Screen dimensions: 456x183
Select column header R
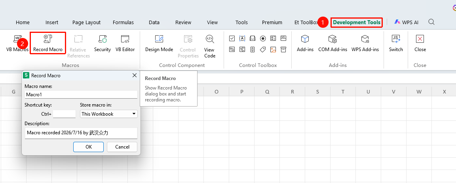click(x=292, y=91)
